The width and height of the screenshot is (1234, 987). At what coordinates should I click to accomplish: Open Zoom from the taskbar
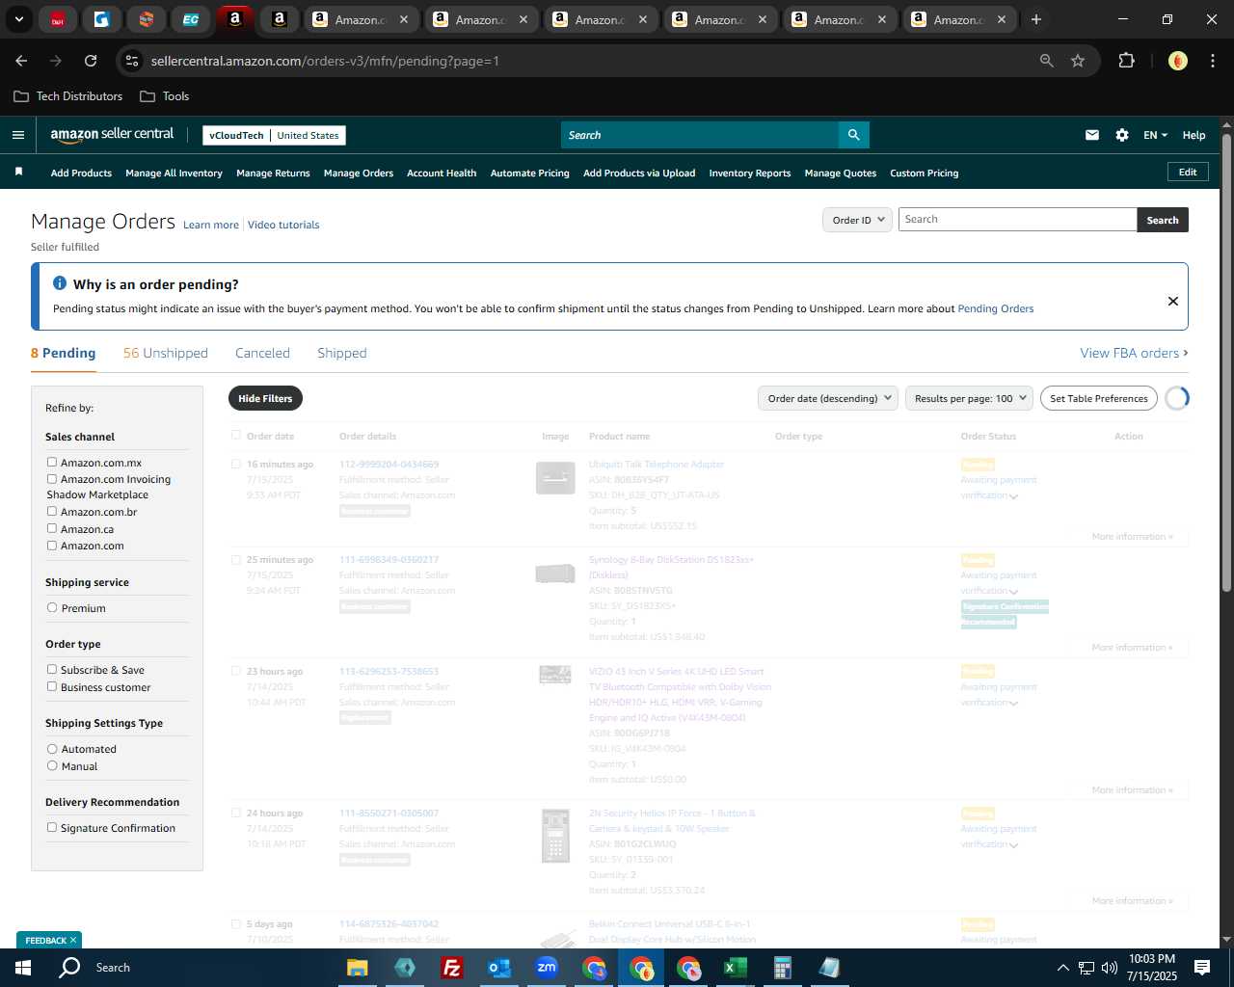[x=547, y=968]
